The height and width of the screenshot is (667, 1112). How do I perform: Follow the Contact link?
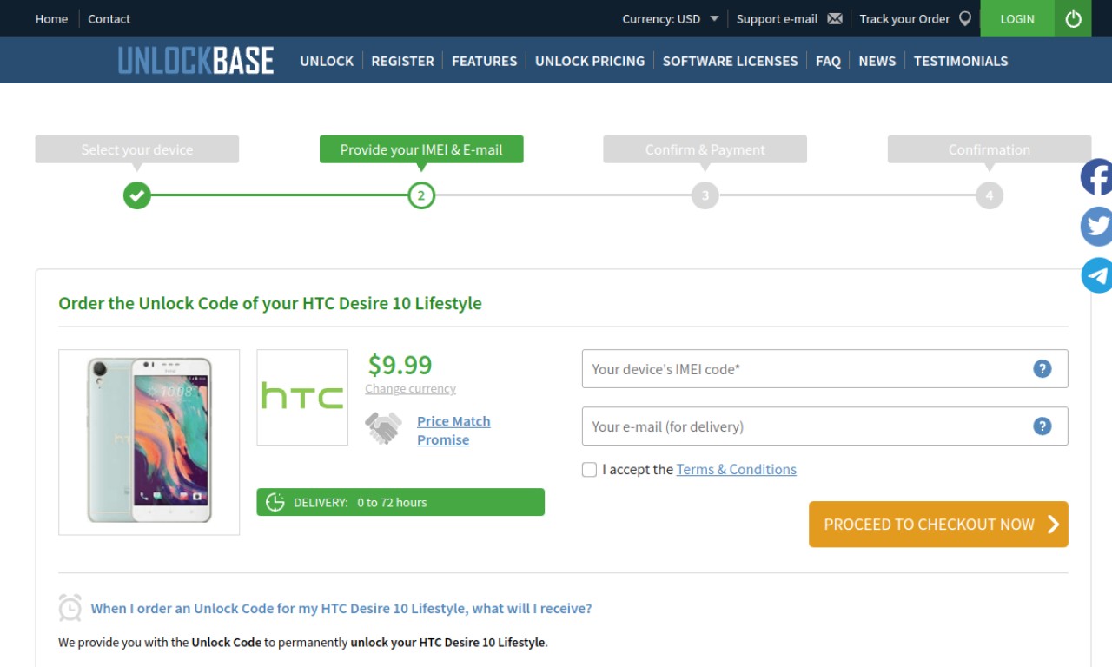point(109,18)
